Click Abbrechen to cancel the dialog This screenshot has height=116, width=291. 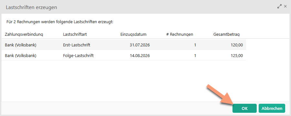click(x=272, y=108)
